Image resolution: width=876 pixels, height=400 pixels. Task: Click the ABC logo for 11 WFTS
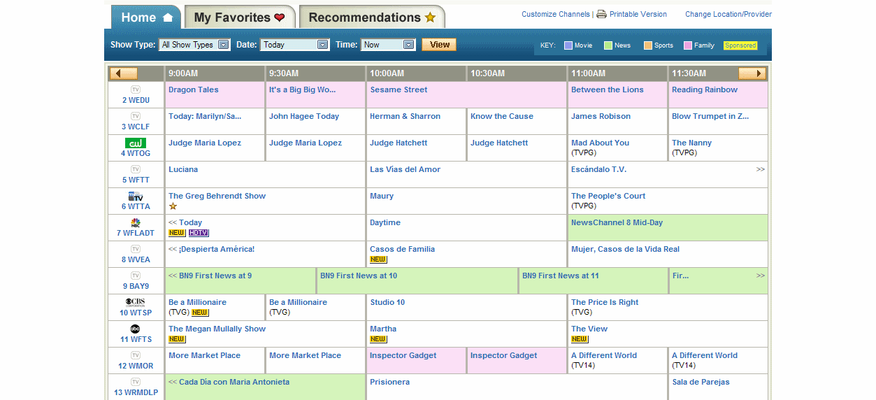tap(136, 329)
